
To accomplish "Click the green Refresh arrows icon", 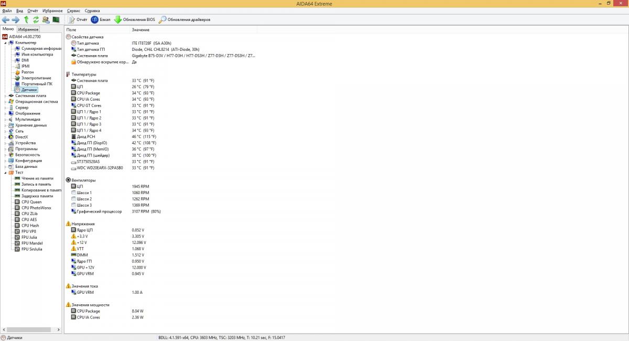I will coord(36,19).
